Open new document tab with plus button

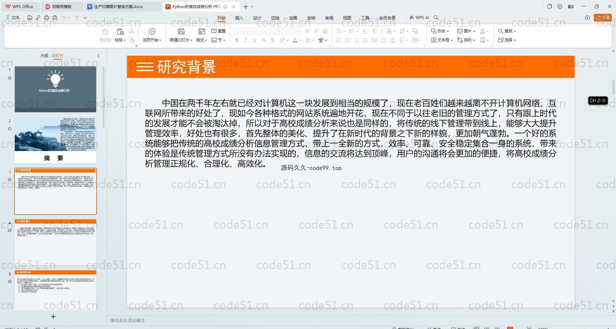point(245,6)
